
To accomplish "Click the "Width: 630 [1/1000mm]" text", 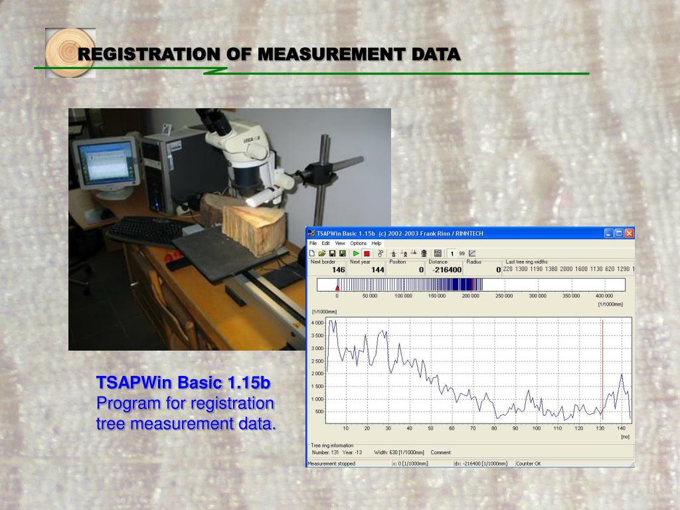I will pyautogui.click(x=399, y=452).
